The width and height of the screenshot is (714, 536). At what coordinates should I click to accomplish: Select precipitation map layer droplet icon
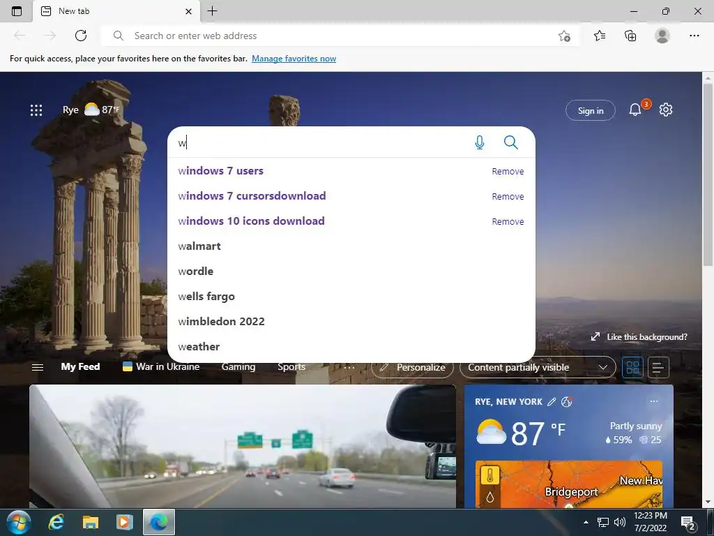[490, 497]
